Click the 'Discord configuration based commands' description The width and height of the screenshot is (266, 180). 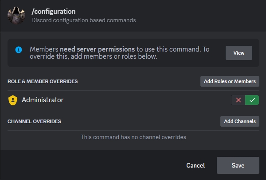pyautogui.click(x=84, y=20)
